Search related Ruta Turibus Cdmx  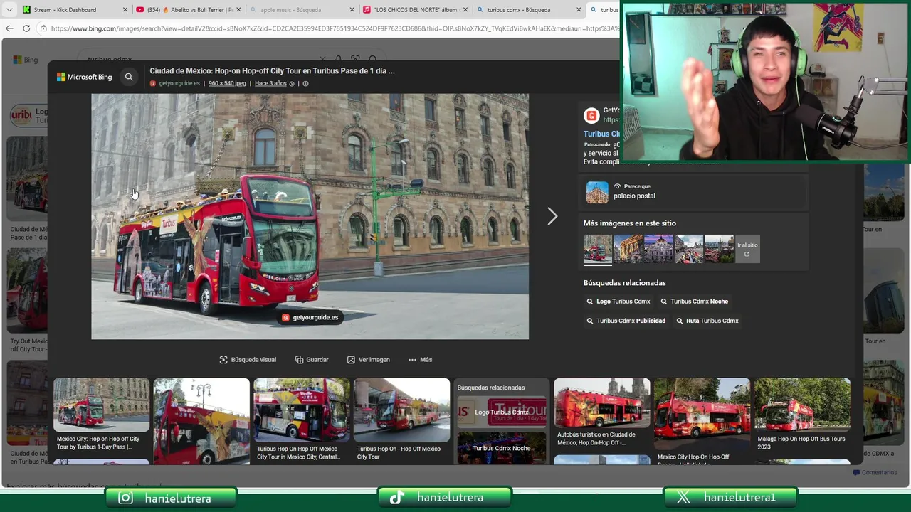pos(707,321)
